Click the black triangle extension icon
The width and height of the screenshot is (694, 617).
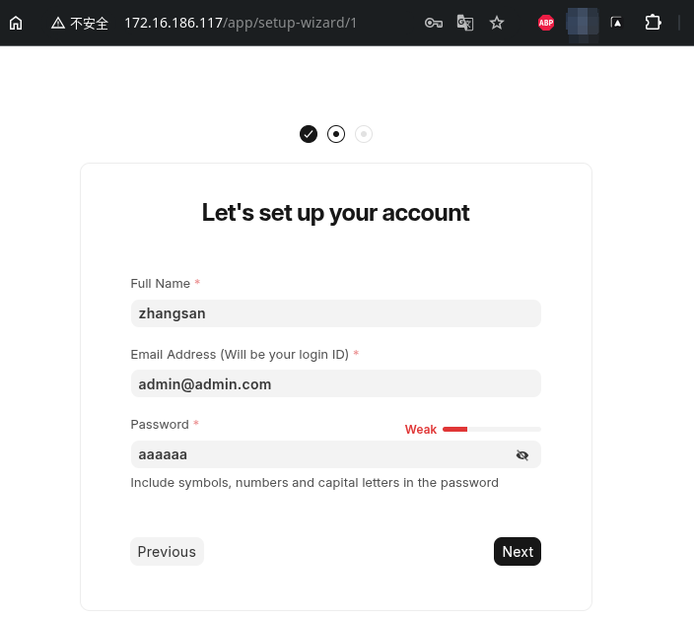[616, 23]
